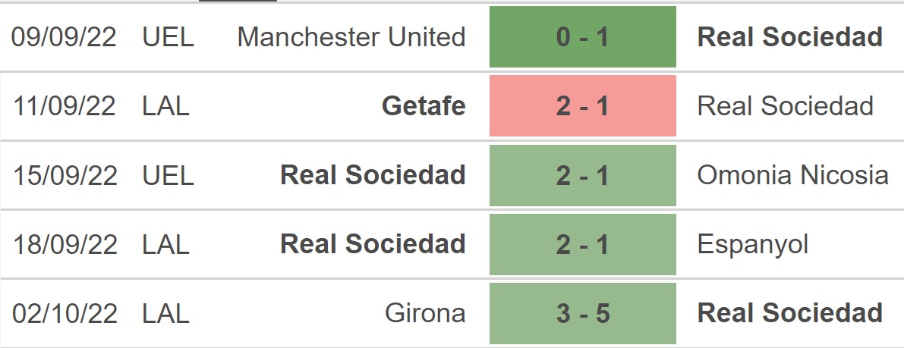
Task: Click UEL label on 09/09/22 row
Action: coord(168,37)
